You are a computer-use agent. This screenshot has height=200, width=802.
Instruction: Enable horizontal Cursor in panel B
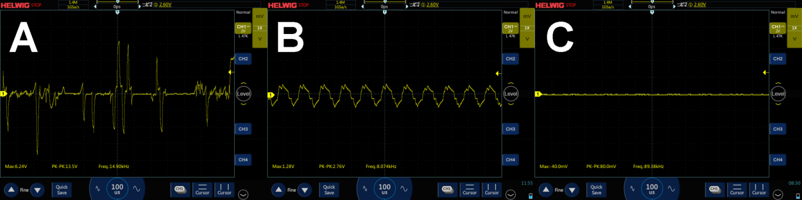point(469,189)
